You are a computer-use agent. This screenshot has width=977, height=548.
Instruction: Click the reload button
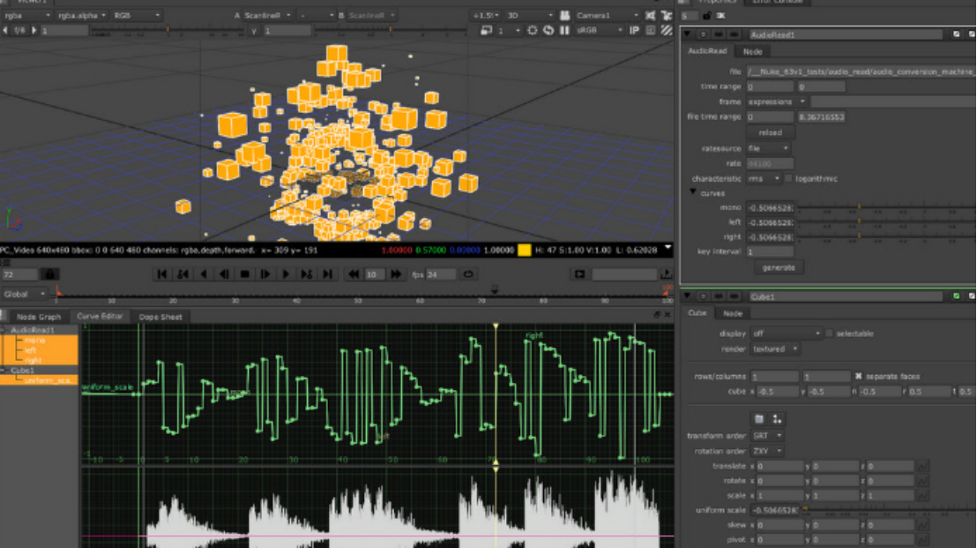(x=770, y=132)
